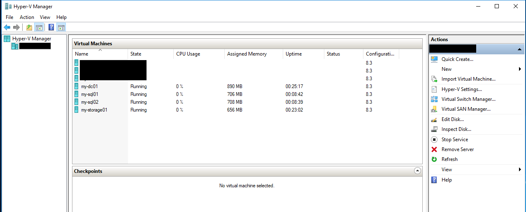Click the Stop Service icon
Screen dimensions: 526x212
(434, 140)
